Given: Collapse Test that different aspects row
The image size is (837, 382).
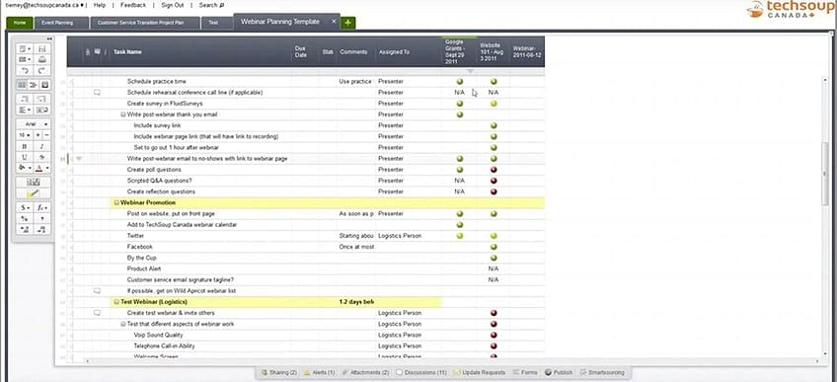Looking at the screenshot, I should point(123,324).
